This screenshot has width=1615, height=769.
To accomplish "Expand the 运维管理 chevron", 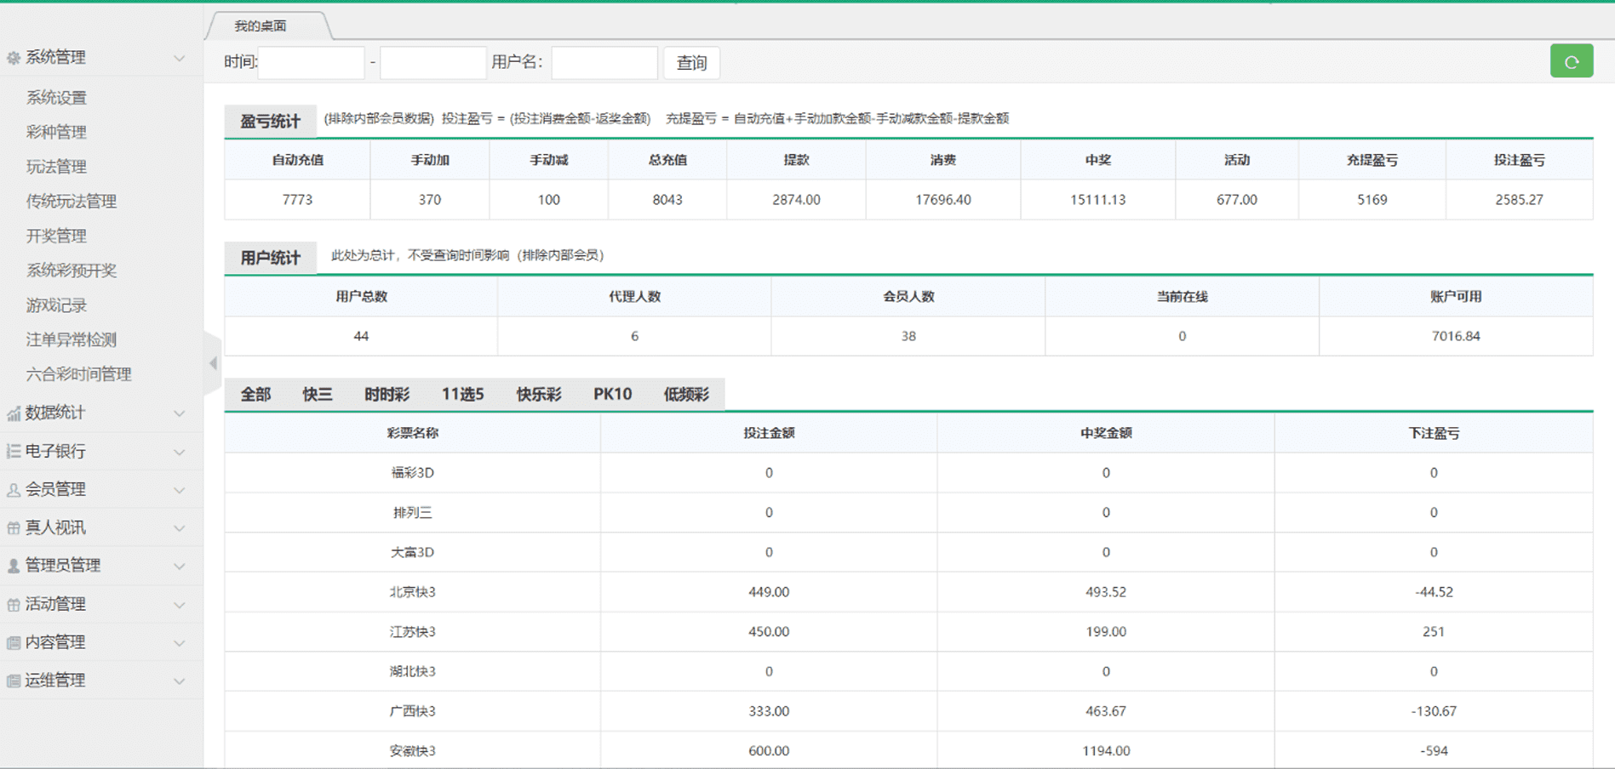I will click(180, 681).
